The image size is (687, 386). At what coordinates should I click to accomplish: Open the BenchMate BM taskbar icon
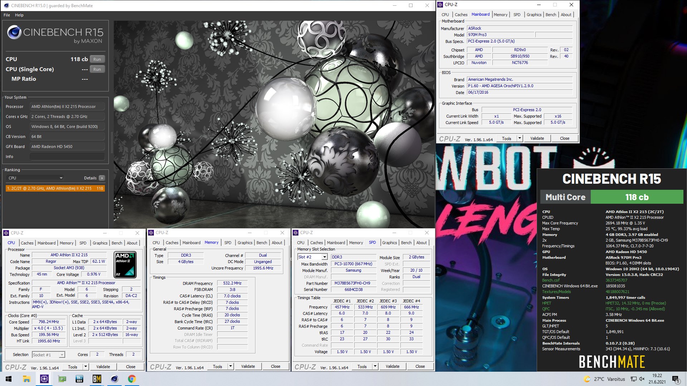[x=97, y=379]
